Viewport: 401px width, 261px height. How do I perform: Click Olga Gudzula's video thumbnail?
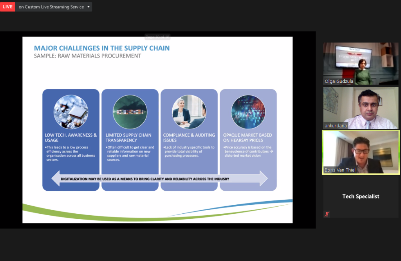(360, 64)
